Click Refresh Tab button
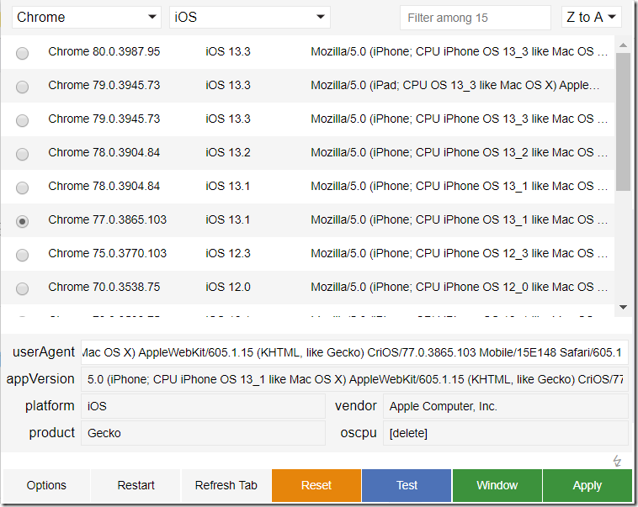The image size is (638, 507). (x=226, y=485)
